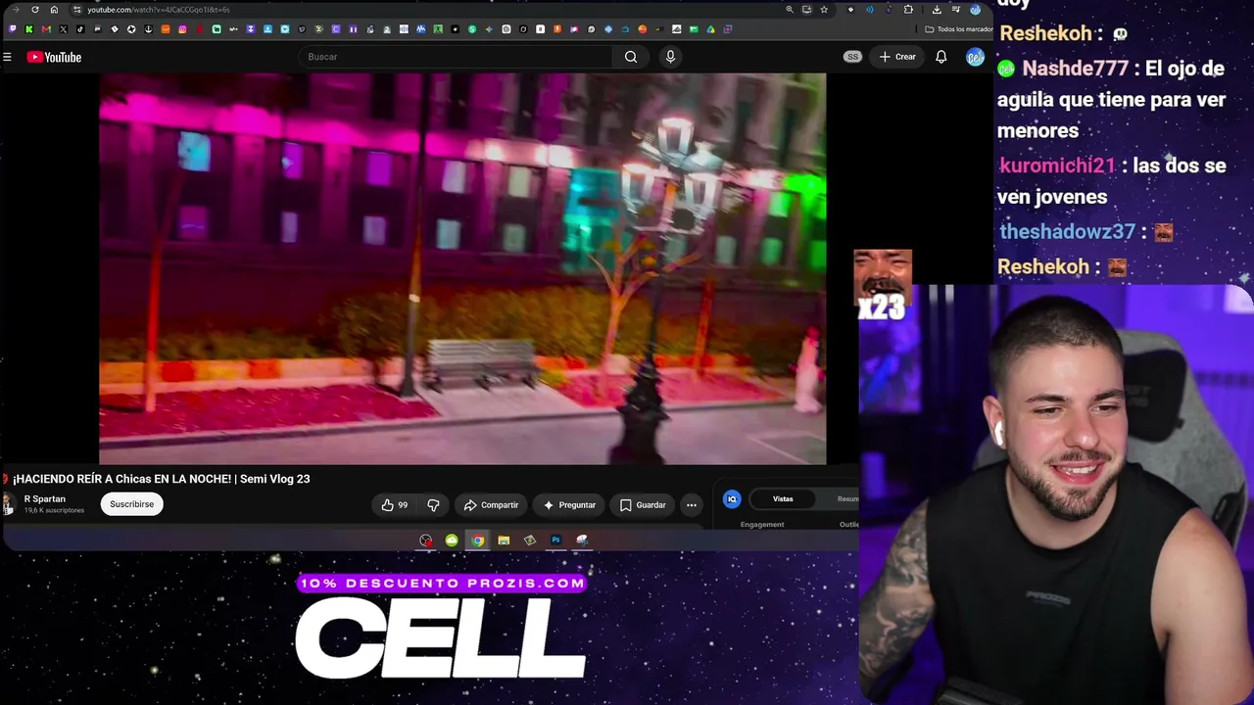Dislike the video with thumbs down
Viewport: 1254px width, 705px height.
[433, 505]
